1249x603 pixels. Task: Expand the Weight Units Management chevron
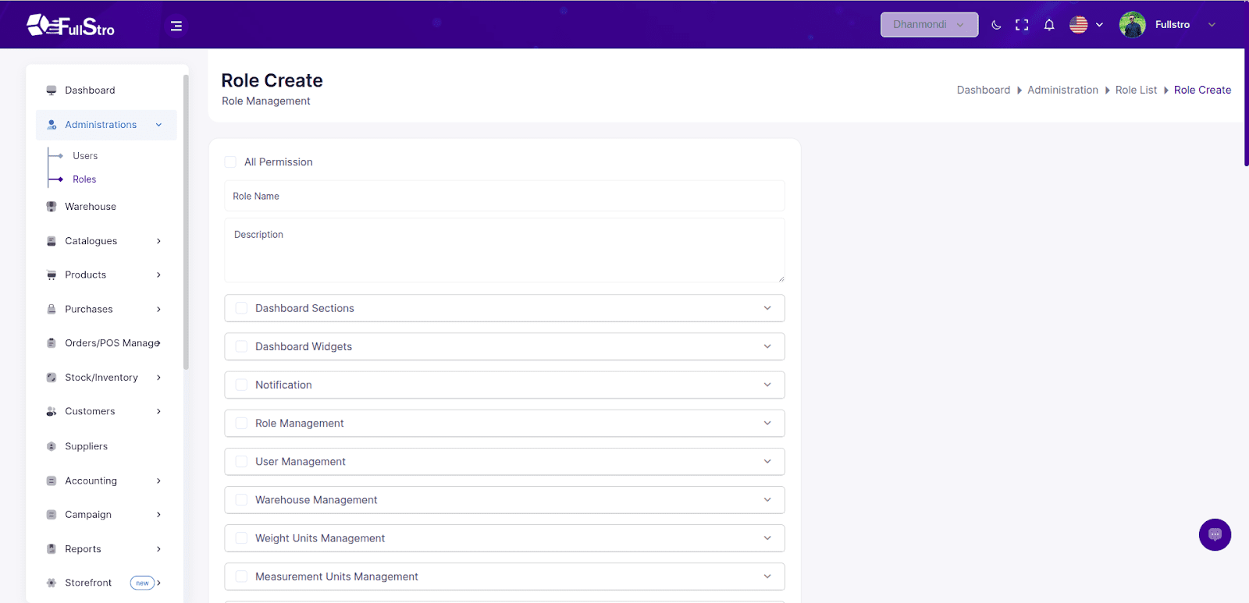pos(767,537)
